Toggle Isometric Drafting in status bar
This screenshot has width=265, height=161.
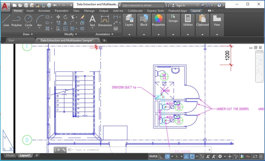click(177, 156)
